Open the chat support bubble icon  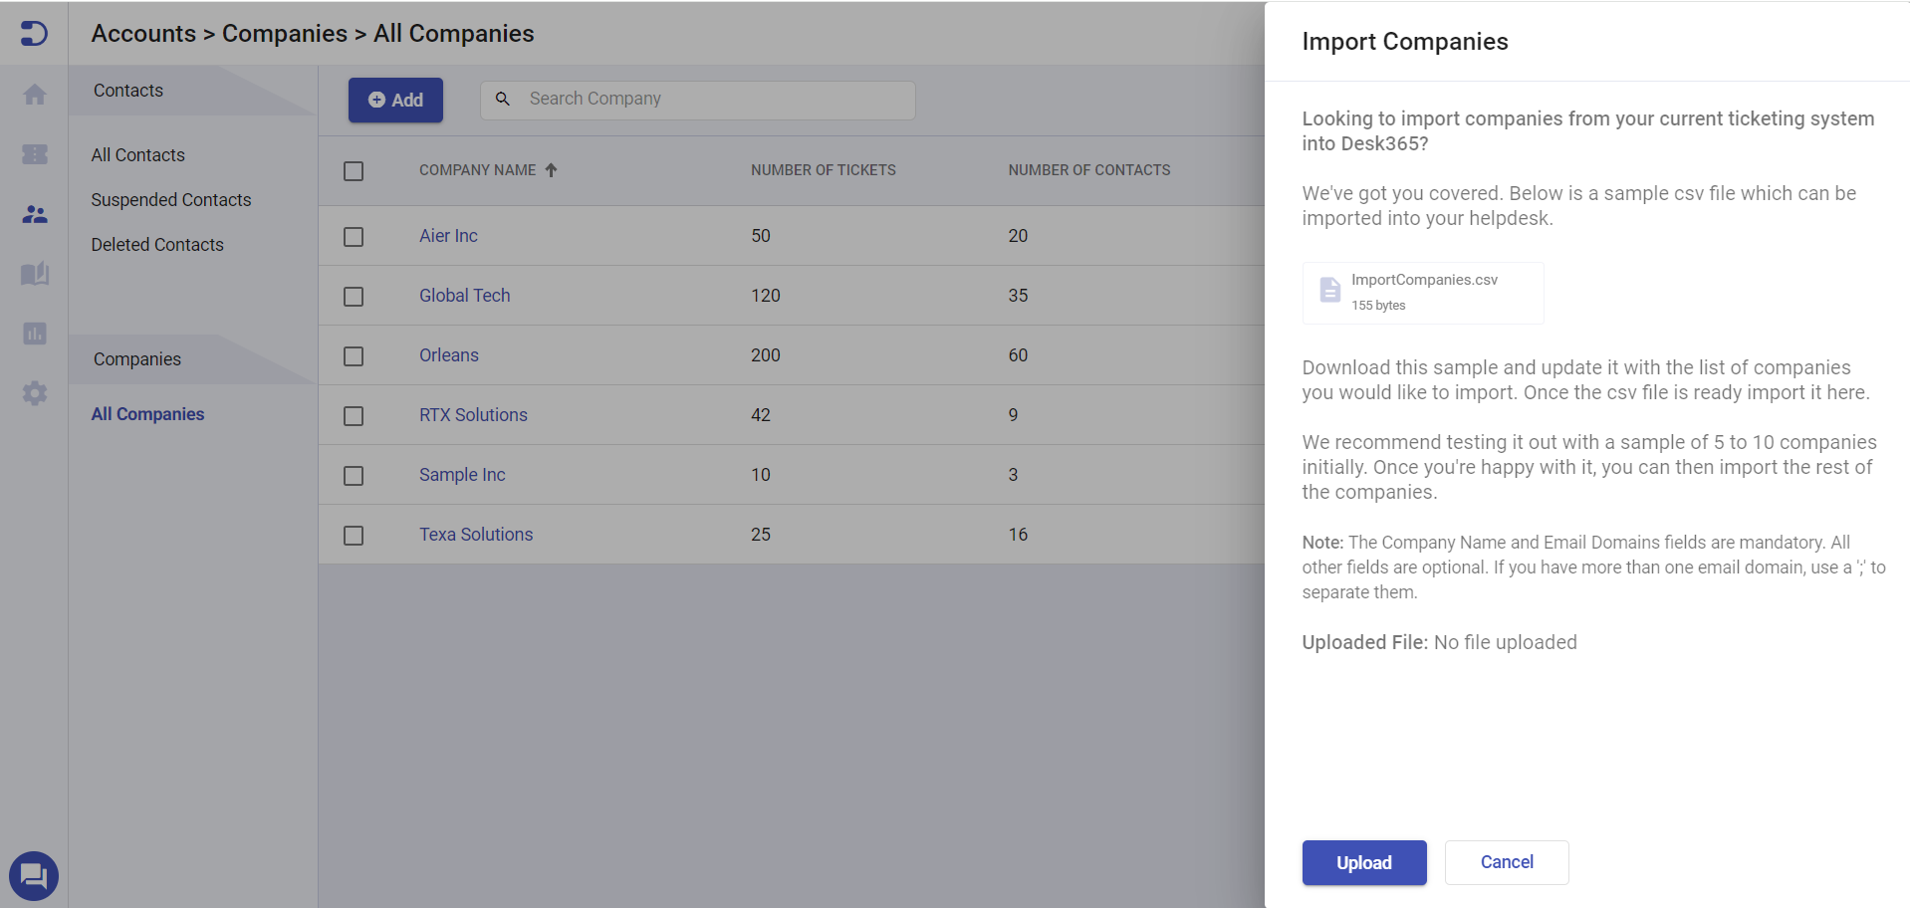click(x=34, y=875)
